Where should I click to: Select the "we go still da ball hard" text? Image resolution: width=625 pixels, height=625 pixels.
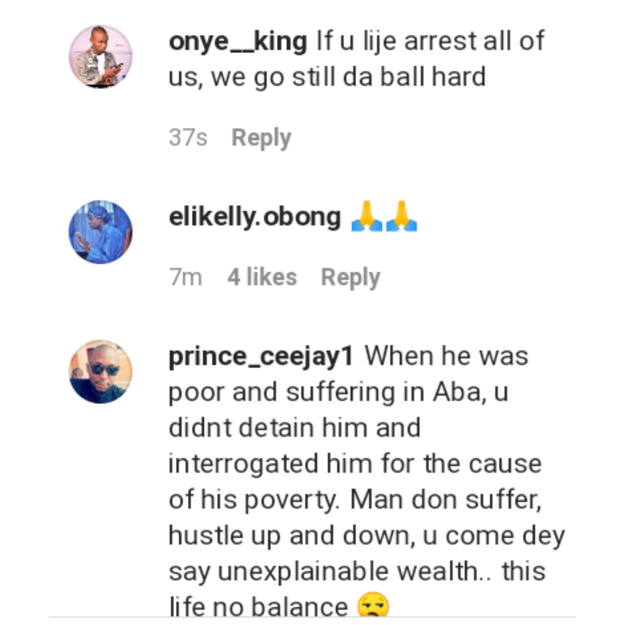click(x=348, y=77)
